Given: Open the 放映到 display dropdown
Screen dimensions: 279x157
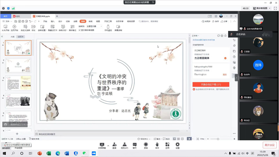Looking at the screenshot, I should 94,26.
